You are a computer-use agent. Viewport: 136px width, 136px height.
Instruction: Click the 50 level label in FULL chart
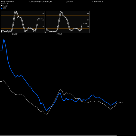88,20
